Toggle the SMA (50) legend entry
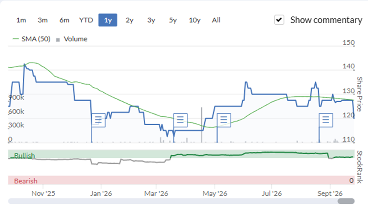This screenshot has height=207, width=368. [x=31, y=39]
